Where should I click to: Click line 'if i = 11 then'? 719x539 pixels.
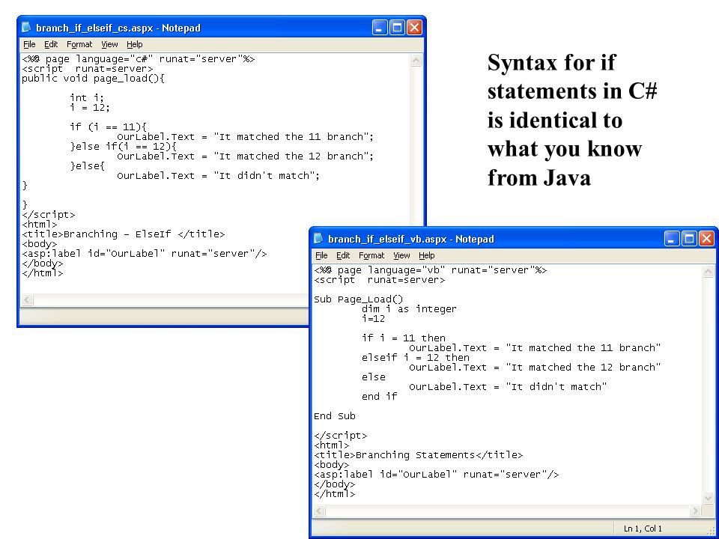404,338
